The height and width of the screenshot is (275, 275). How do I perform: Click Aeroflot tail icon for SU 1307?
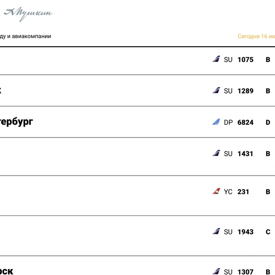tap(216, 271)
